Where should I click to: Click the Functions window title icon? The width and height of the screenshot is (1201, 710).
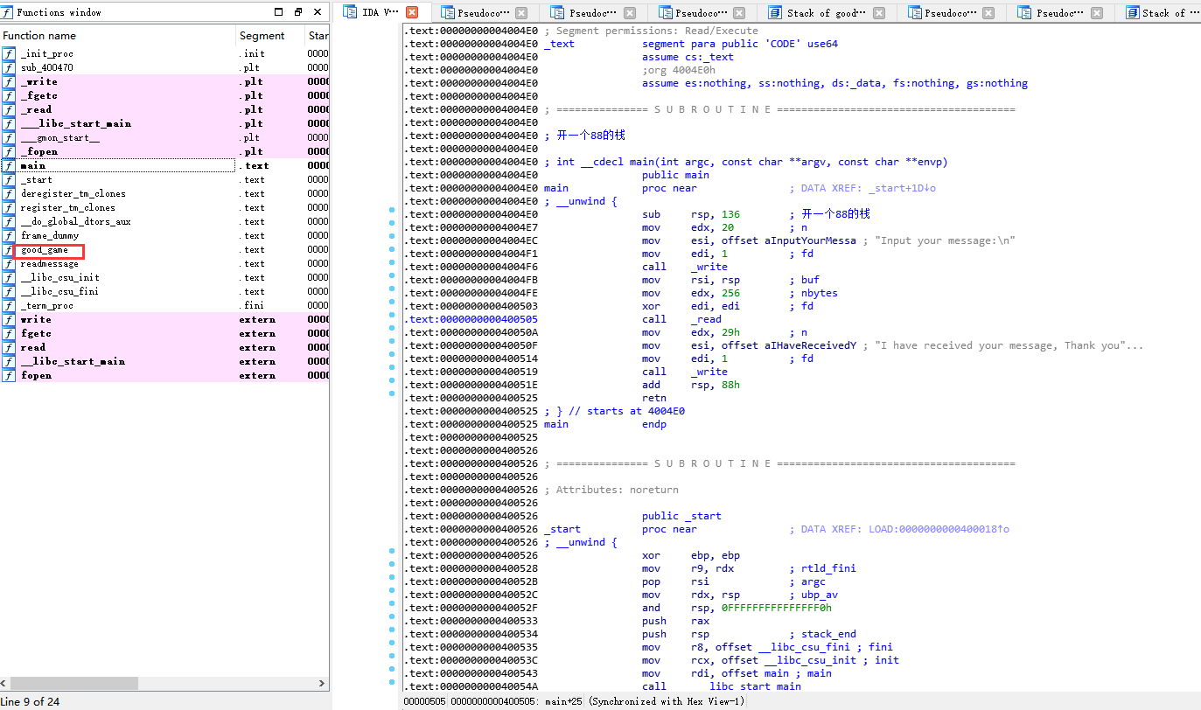pyautogui.click(x=8, y=12)
